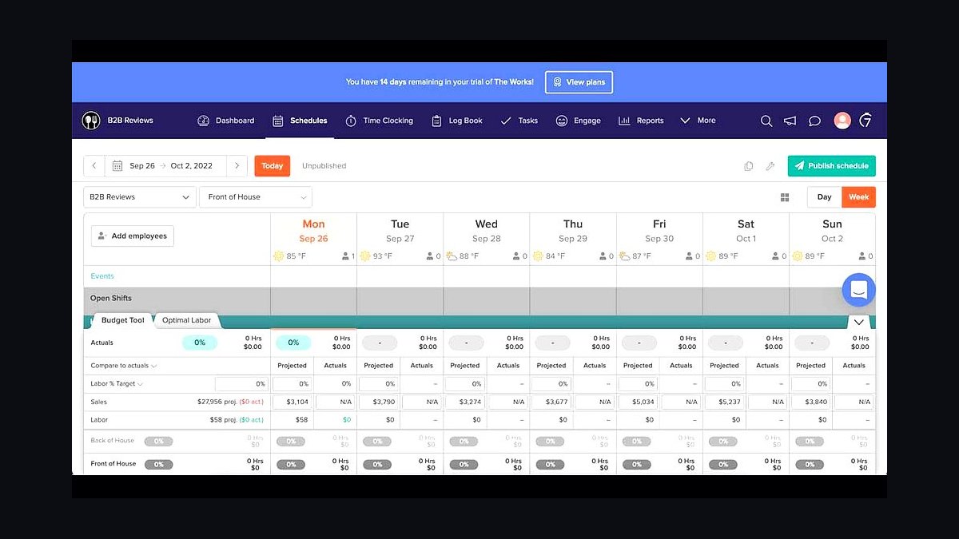Screen dimensions: 959x539
Task: Click Friday projected sales field $5,034
Action: tap(637, 402)
